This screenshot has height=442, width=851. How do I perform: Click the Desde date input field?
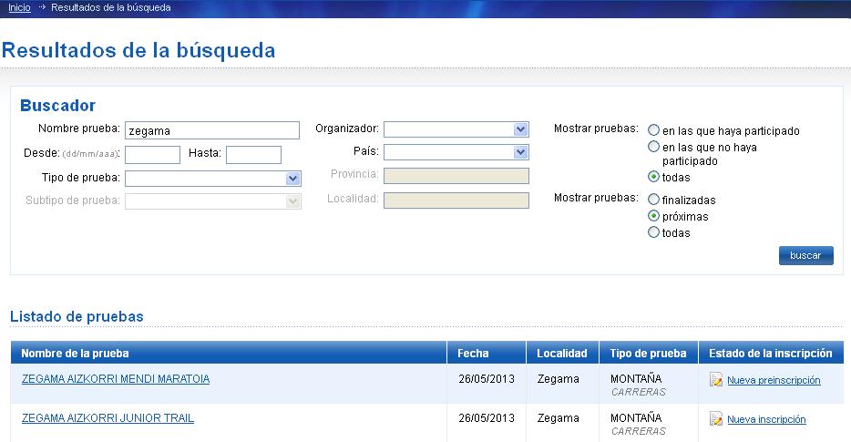coord(152,155)
